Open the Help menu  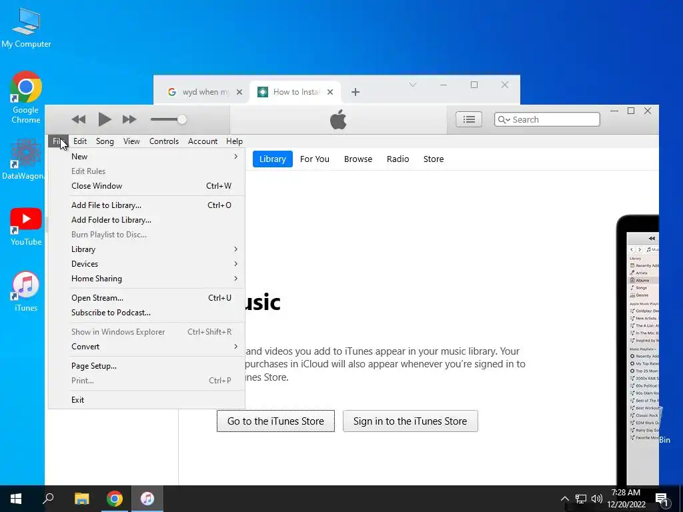[x=234, y=141]
